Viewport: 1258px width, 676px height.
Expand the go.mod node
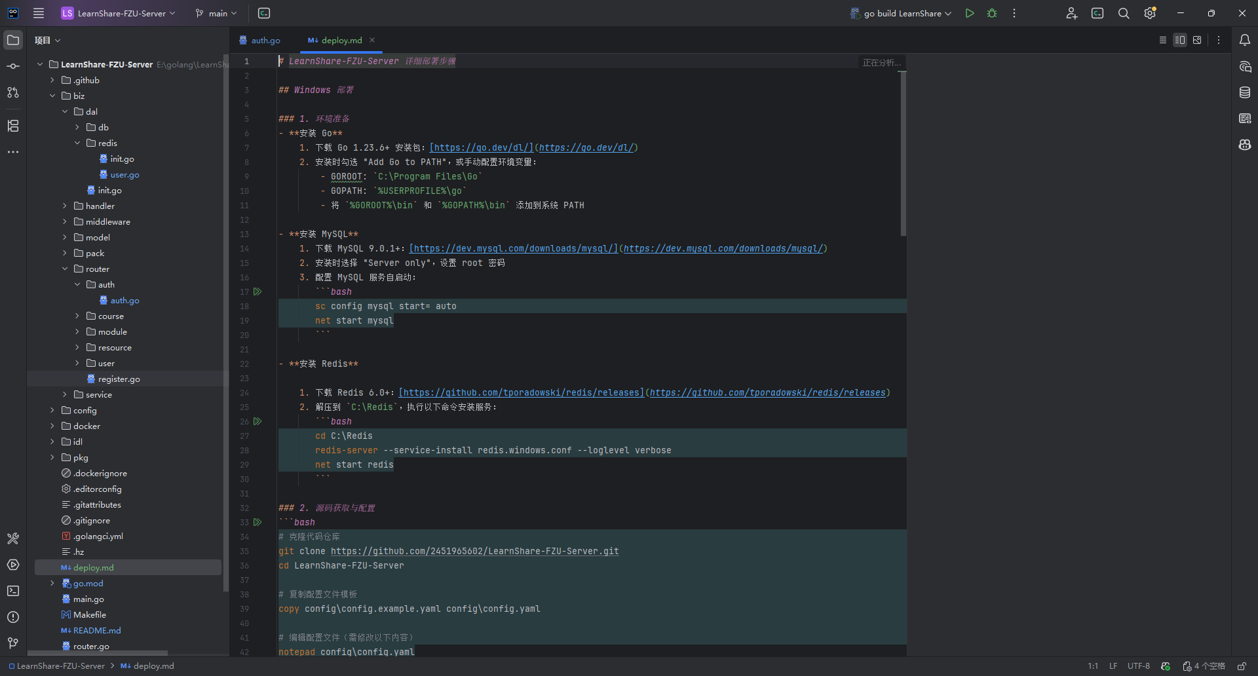(x=52, y=583)
